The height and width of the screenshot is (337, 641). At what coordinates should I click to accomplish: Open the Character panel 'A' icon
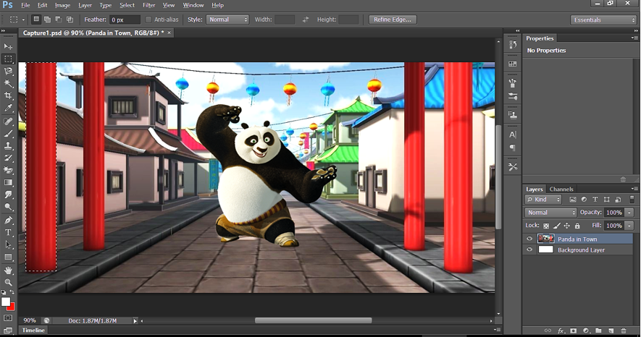(x=513, y=135)
